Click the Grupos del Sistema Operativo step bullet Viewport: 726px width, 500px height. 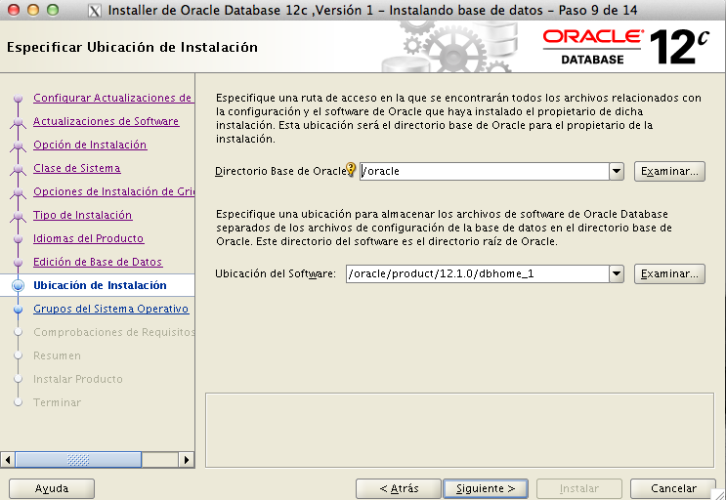click(x=18, y=309)
